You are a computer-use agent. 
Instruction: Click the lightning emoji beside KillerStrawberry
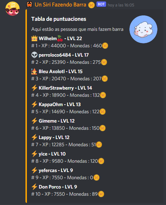pos(34,88)
